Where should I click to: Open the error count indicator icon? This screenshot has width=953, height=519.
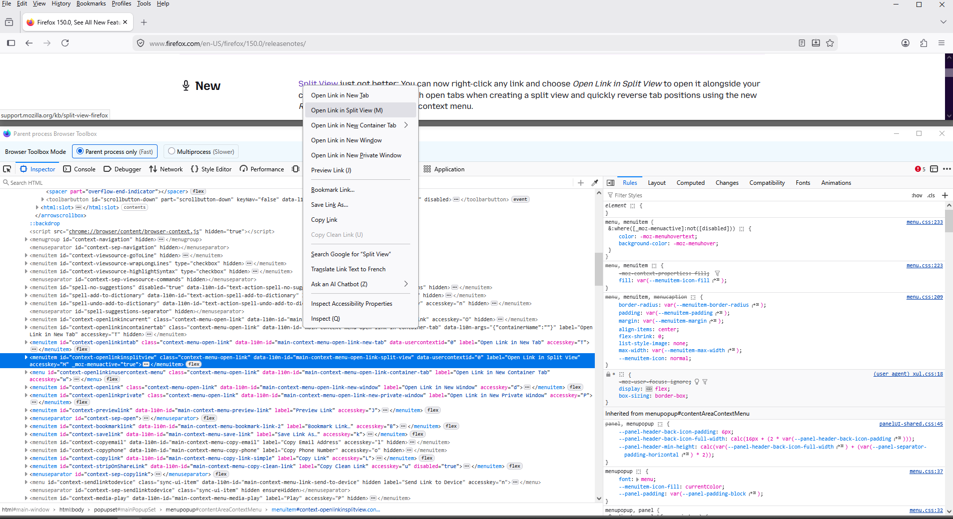[920, 169]
